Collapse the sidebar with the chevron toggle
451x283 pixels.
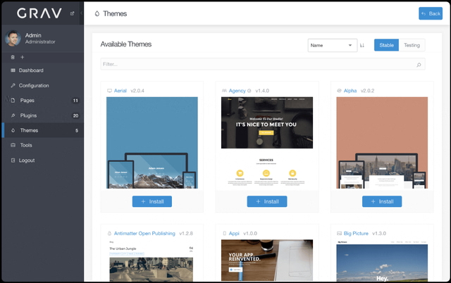tap(82, 13)
